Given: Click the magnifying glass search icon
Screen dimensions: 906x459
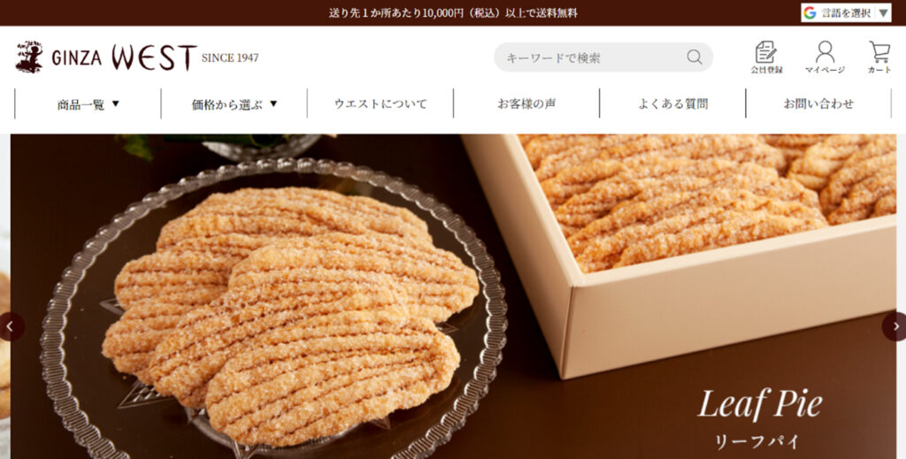Looking at the screenshot, I should [695, 57].
